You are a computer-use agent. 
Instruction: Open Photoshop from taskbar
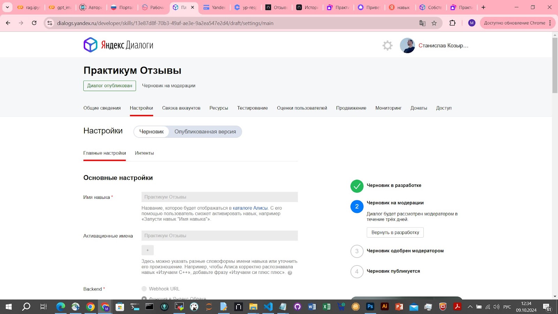coord(370,307)
